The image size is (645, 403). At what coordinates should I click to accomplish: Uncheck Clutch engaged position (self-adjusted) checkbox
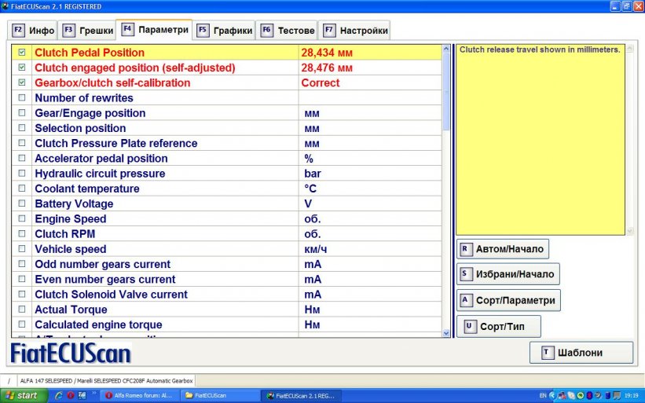click(x=21, y=68)
